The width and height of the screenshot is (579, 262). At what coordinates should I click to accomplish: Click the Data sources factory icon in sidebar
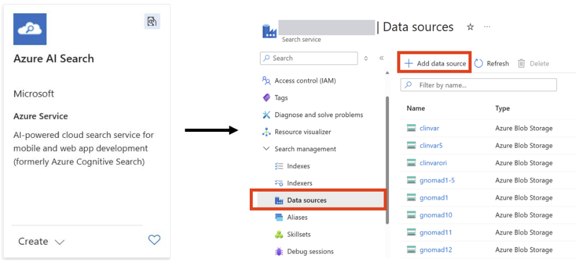point(279,201)
